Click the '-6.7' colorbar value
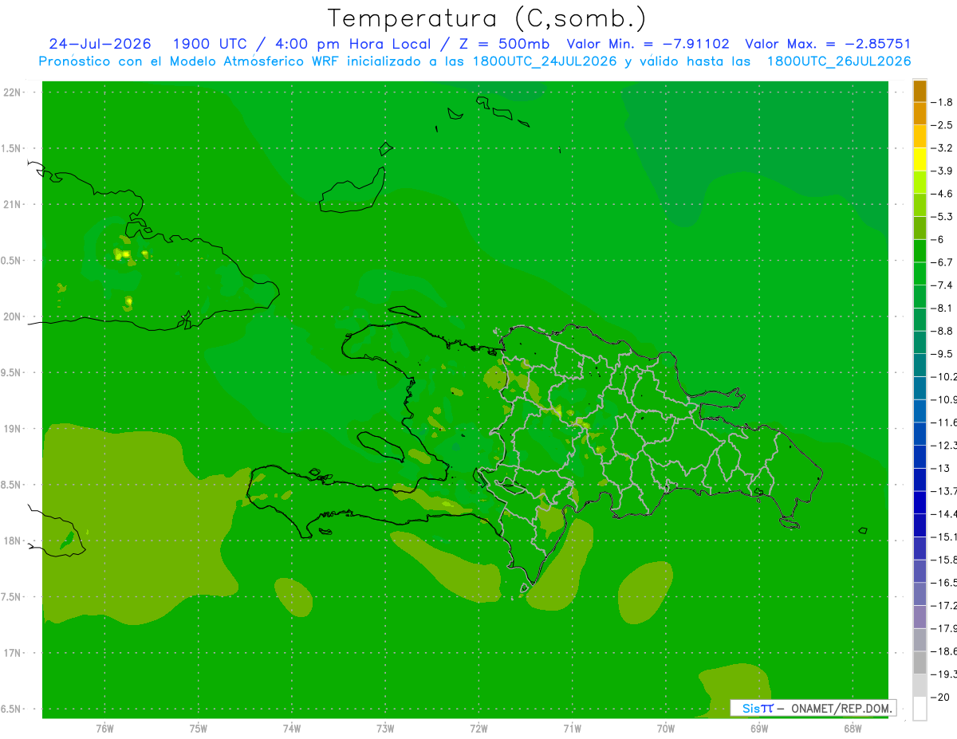The height and width of the screenshot is (739, 957). coord(940,261)
